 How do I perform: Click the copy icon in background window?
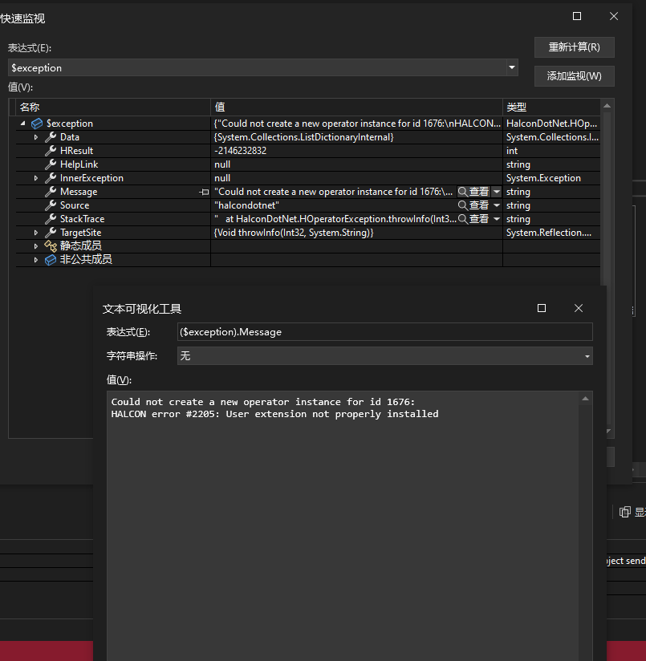(624, 512)
